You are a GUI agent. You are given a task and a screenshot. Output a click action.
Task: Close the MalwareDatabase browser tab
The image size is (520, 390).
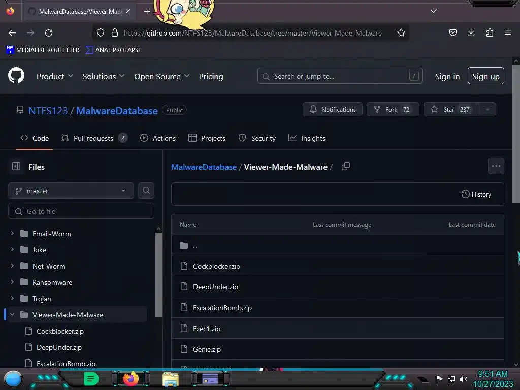click(x=128, y=11)
